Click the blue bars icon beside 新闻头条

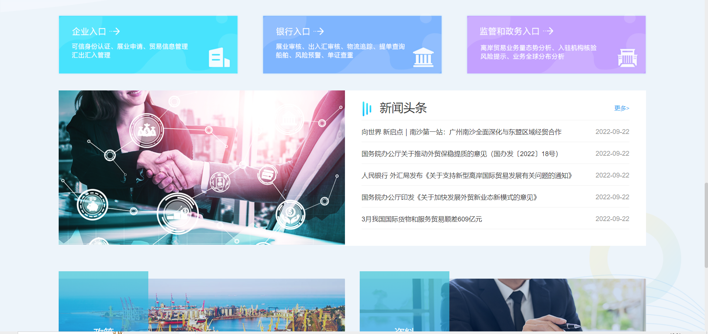click(367, 109)
